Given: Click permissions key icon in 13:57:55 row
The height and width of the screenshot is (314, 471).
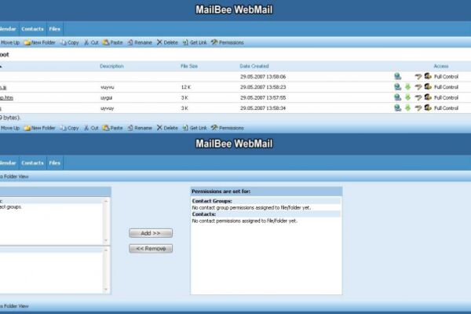Looking at the screenshot, I should tap(418, 97).
